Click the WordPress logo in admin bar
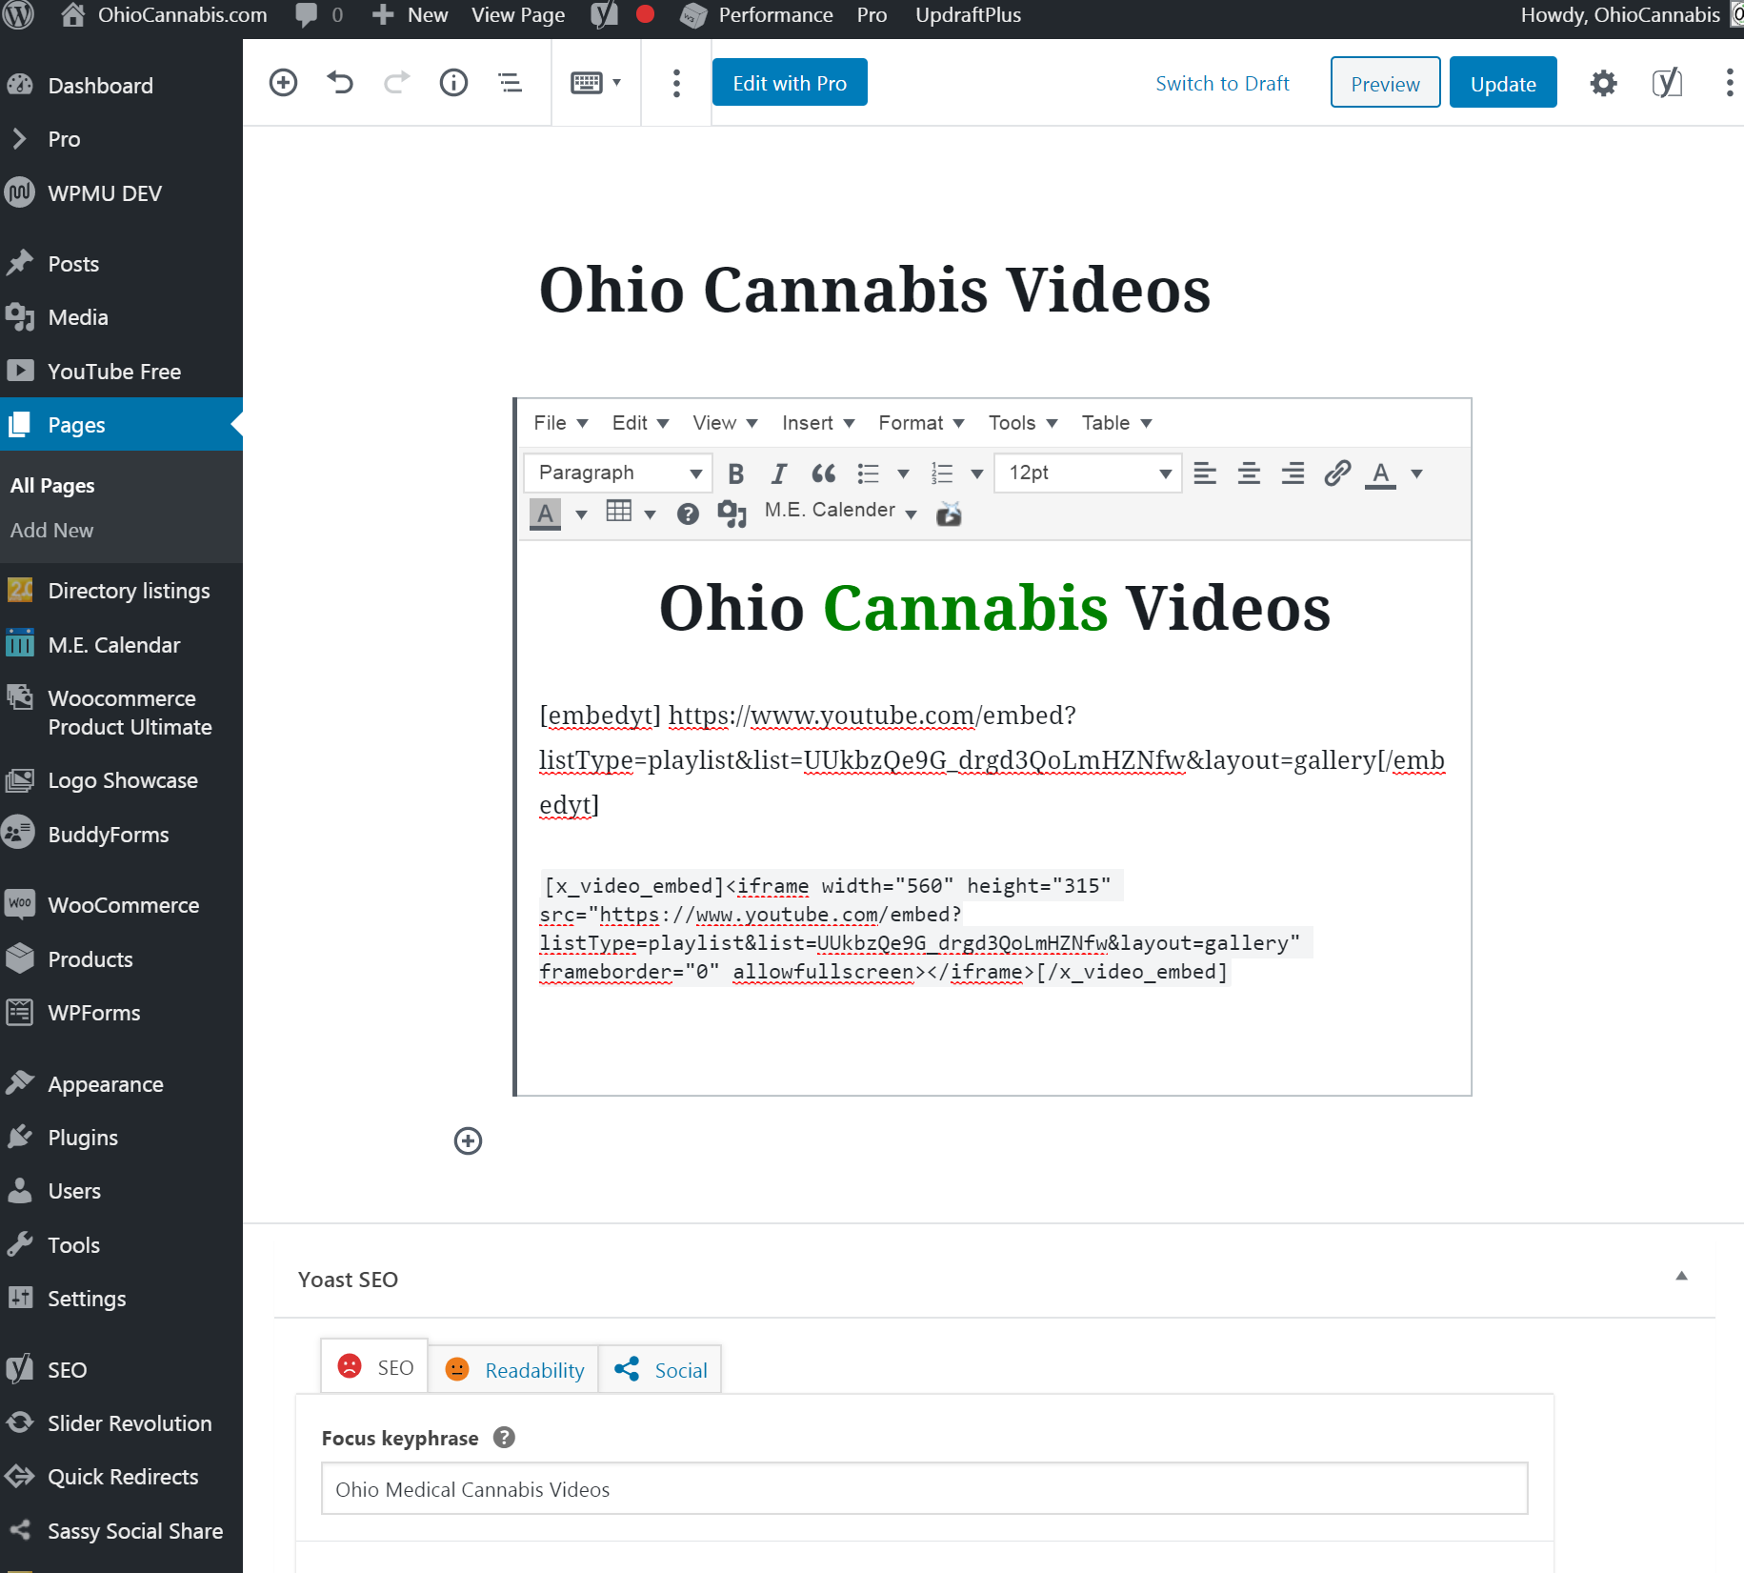1744x1573 pixels. point(19,14)
